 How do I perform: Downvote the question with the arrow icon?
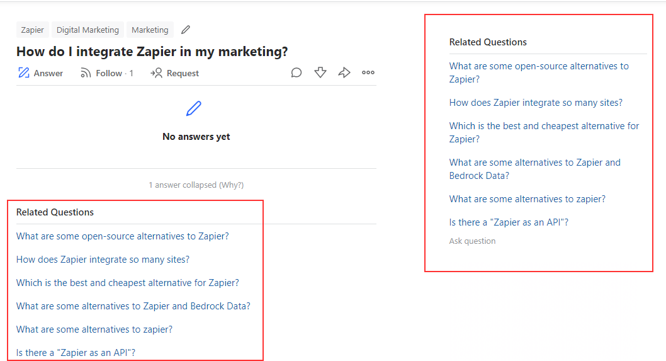(x=320, y=73)
